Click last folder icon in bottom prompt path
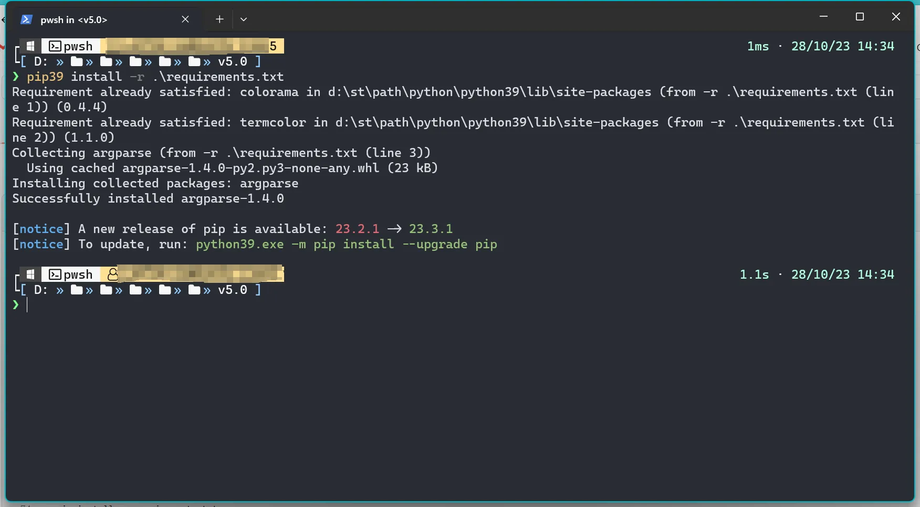This screenshot has height=507, width=920. tap(194, 290)
